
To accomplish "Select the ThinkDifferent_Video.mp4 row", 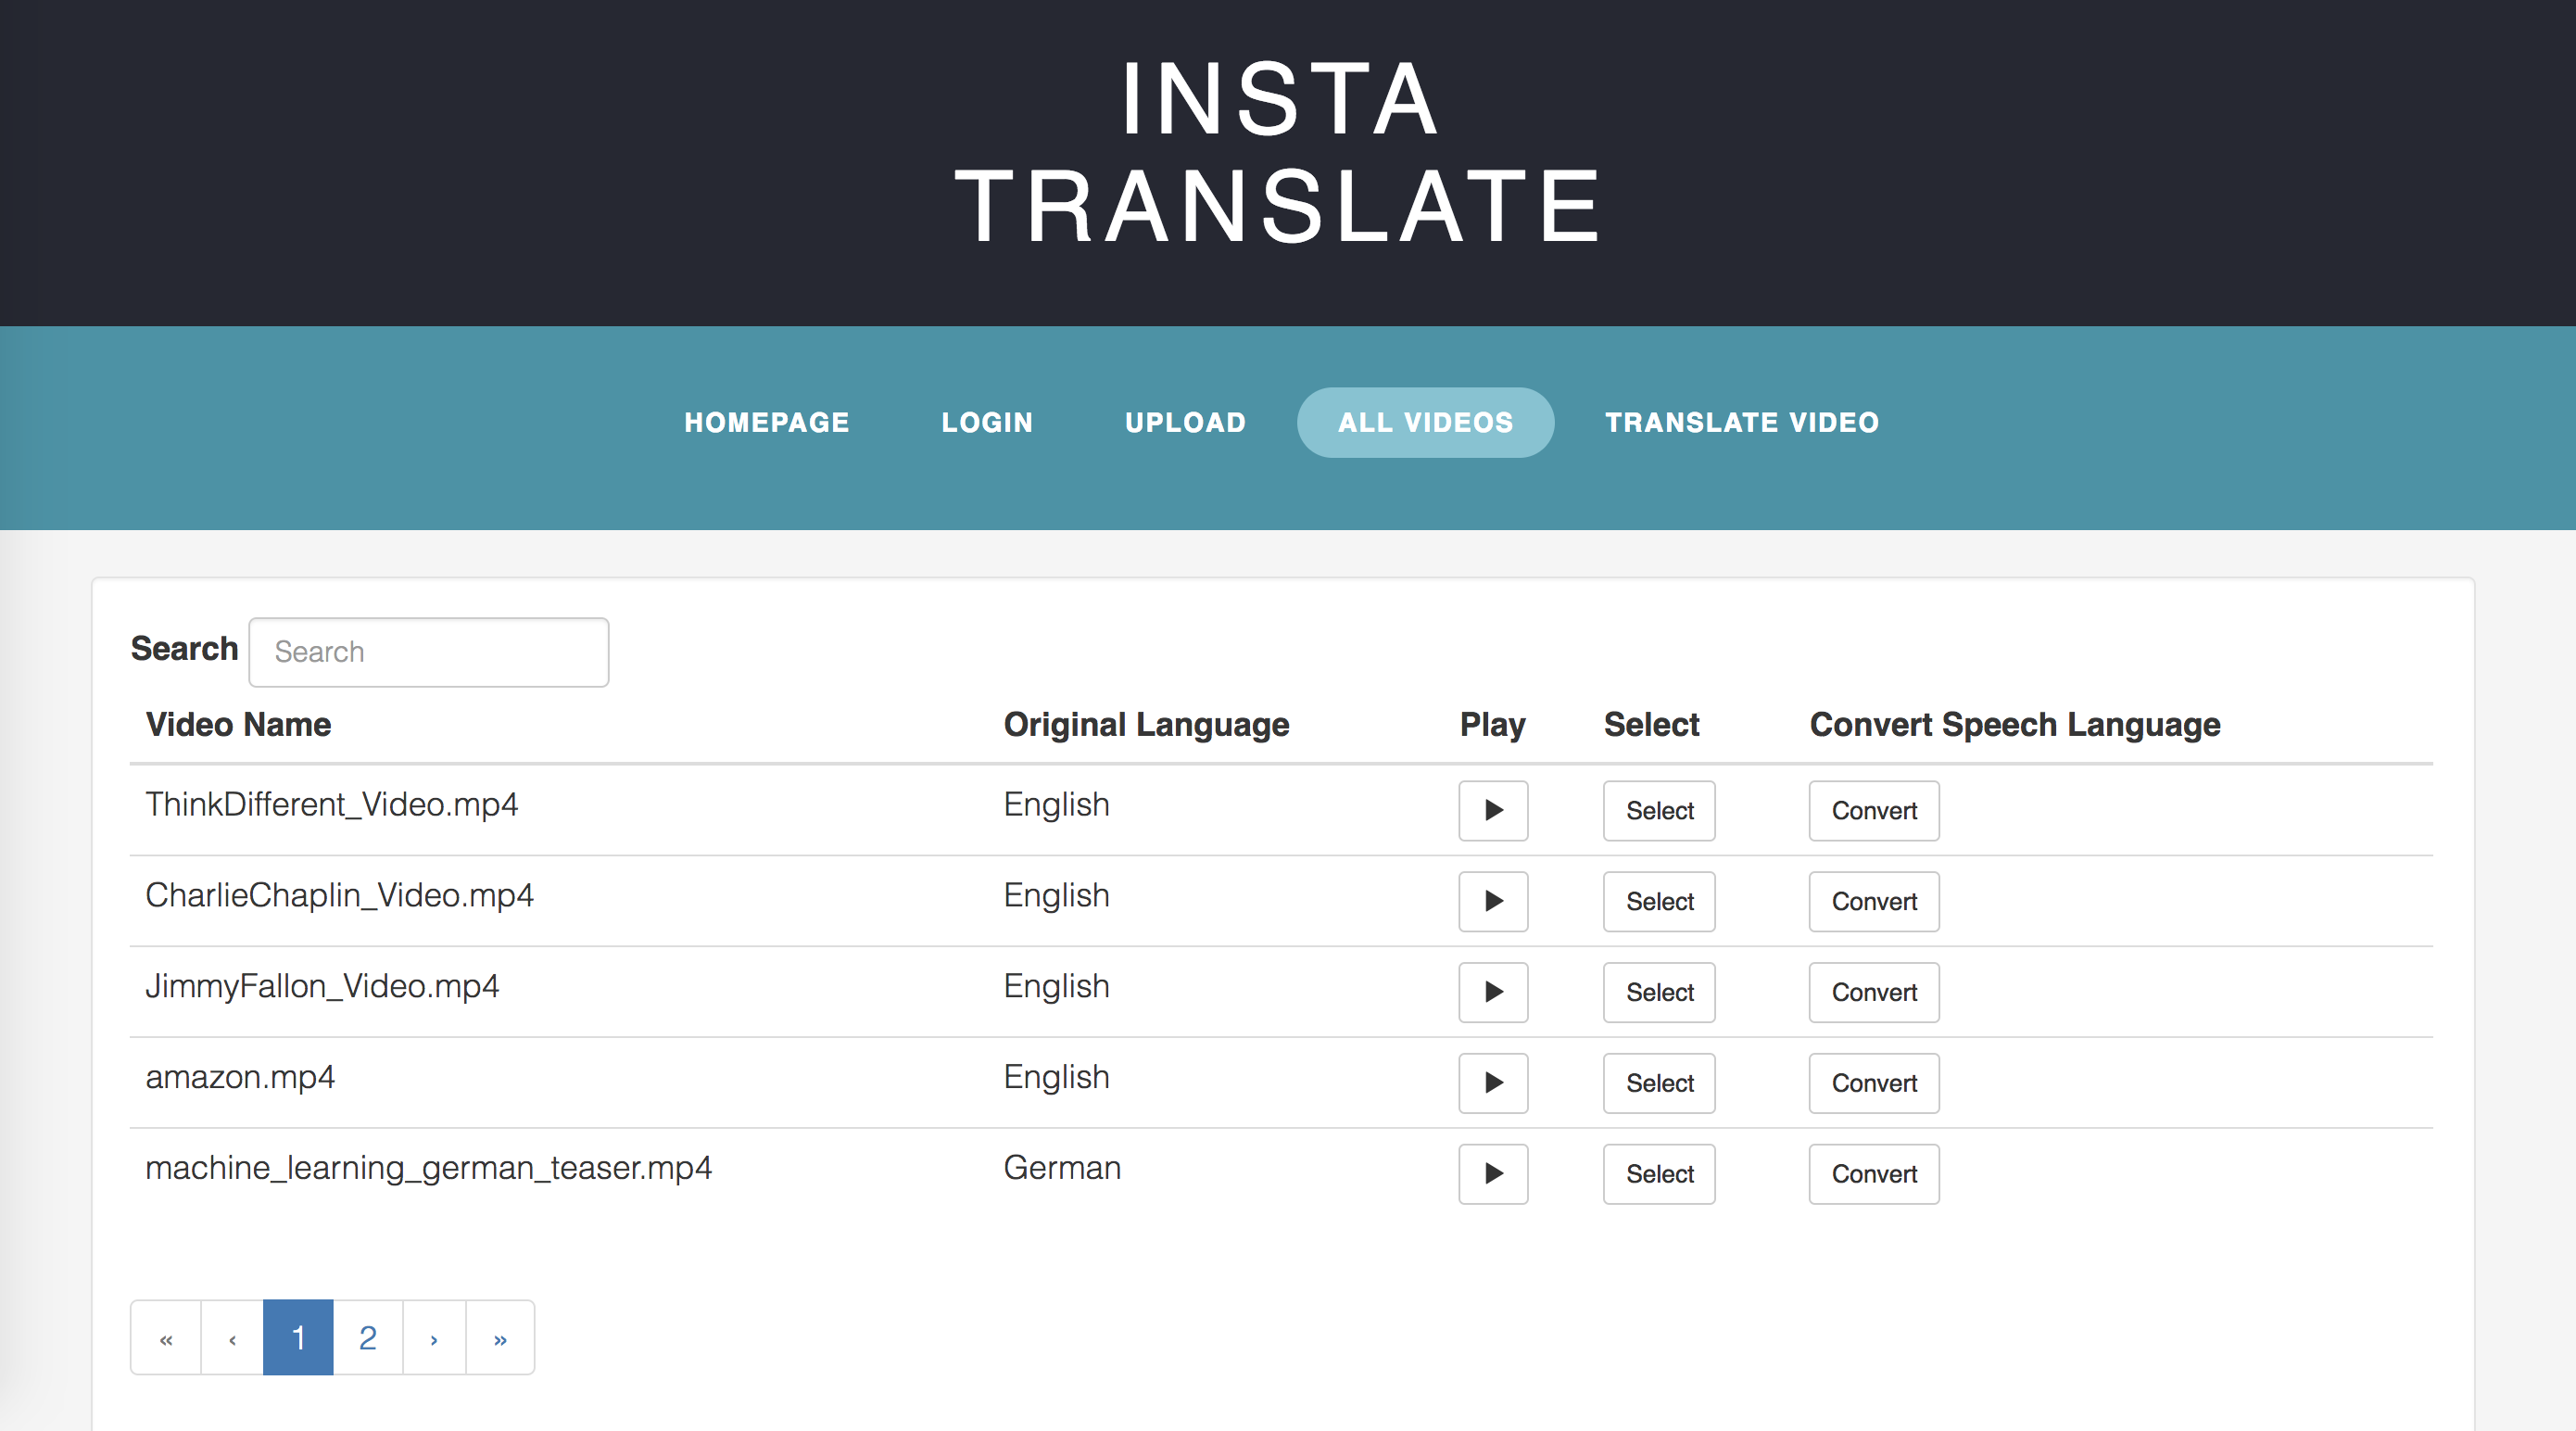I will pos(1658,810).
